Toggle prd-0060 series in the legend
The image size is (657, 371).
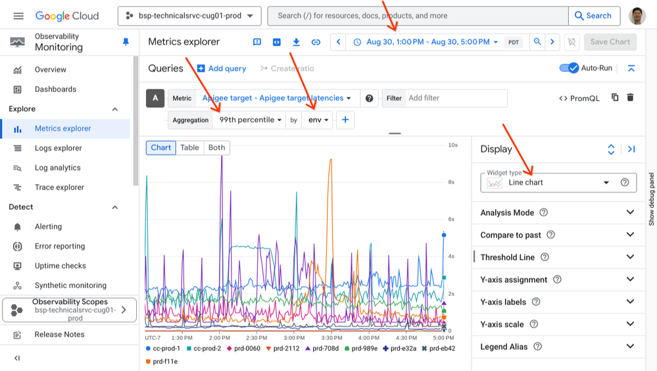[243, 349]
